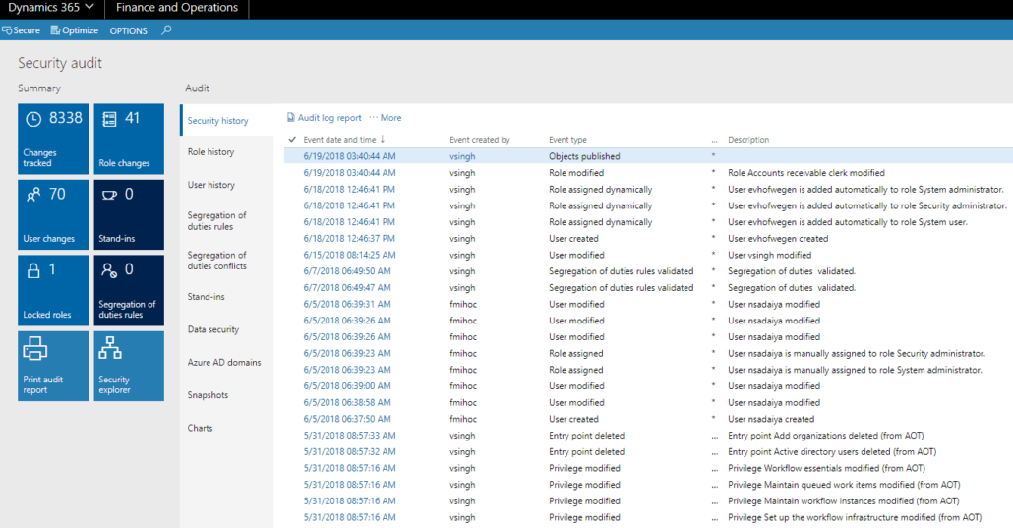Viewport: 1013px width, 528px height.
Task: Click the Event type column header
Action: 567,139
